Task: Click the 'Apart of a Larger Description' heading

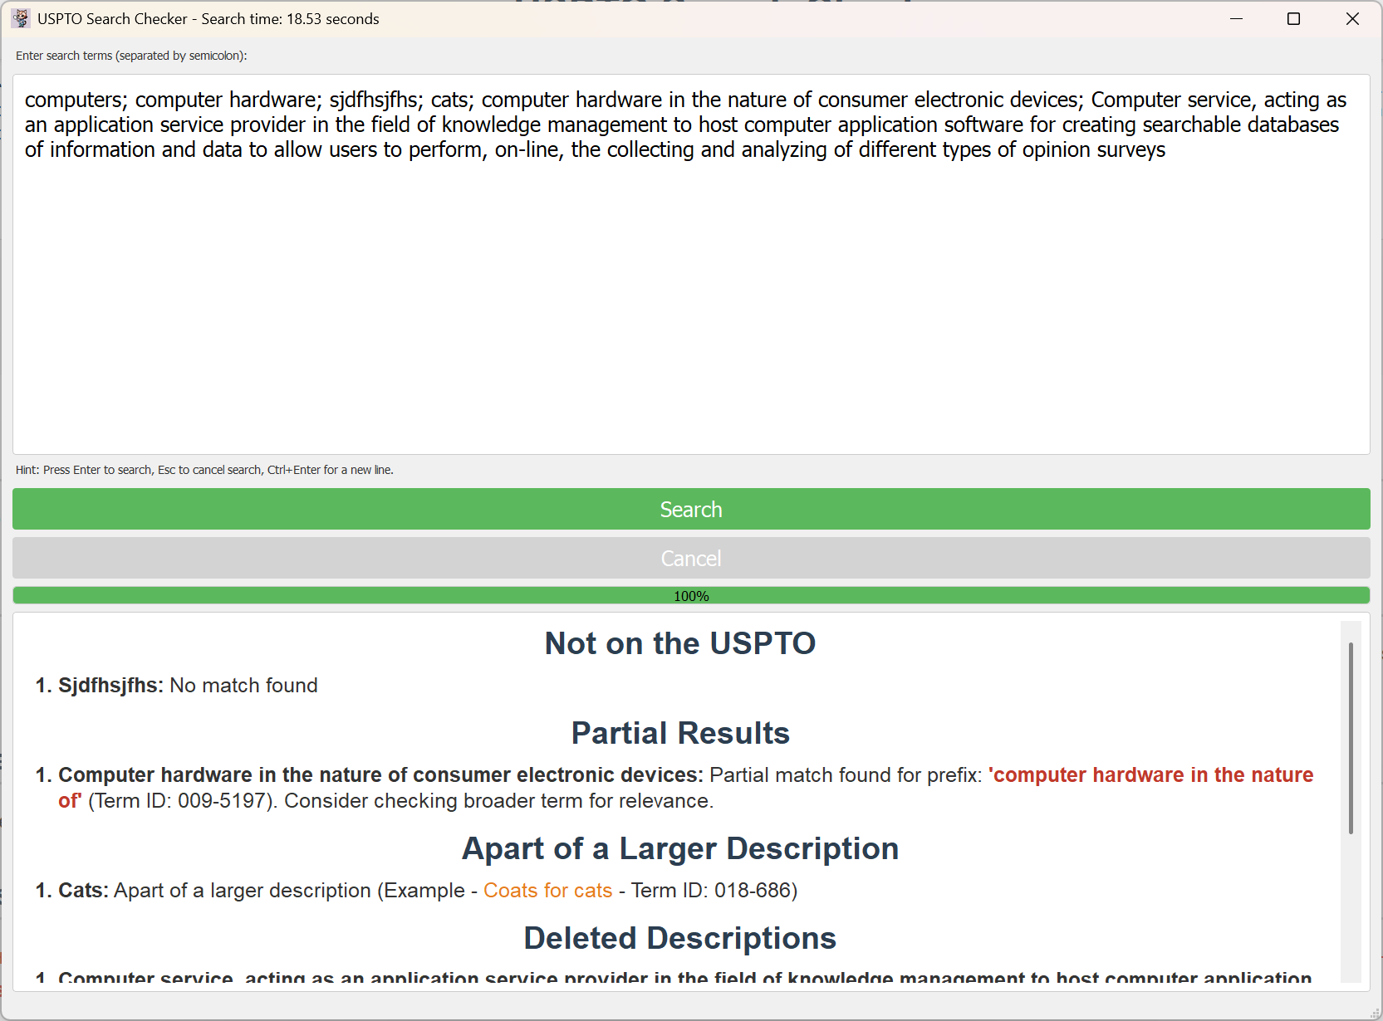Action: pos(680,848)
